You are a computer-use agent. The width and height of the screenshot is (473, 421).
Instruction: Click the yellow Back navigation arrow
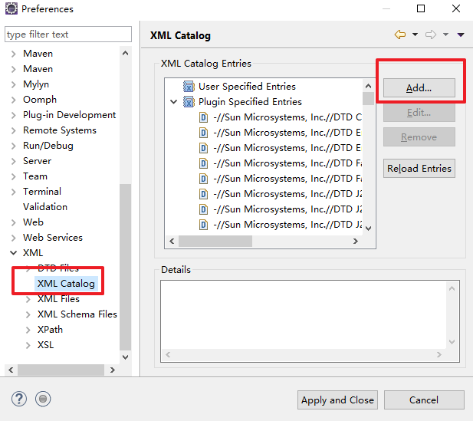pyautogui.click(x=400, y=35)
